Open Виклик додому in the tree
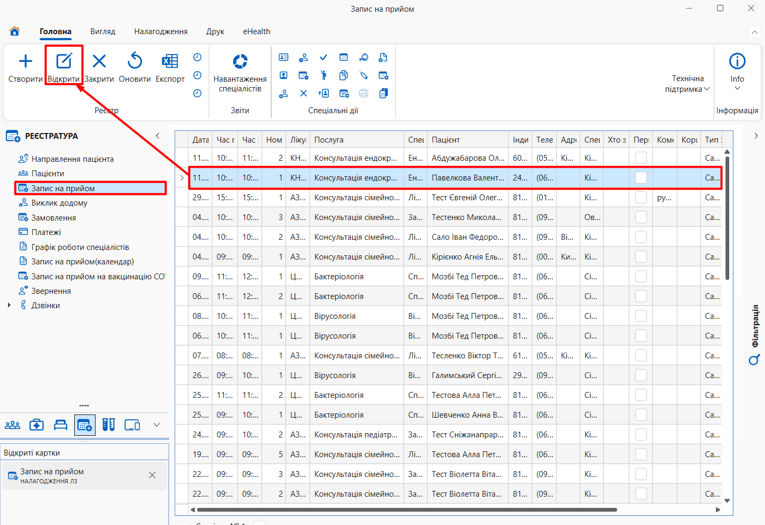The image size is (765, 525). [59, 203]
